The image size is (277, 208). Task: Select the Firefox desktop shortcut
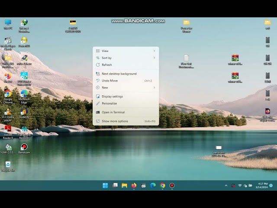point(8,78)
